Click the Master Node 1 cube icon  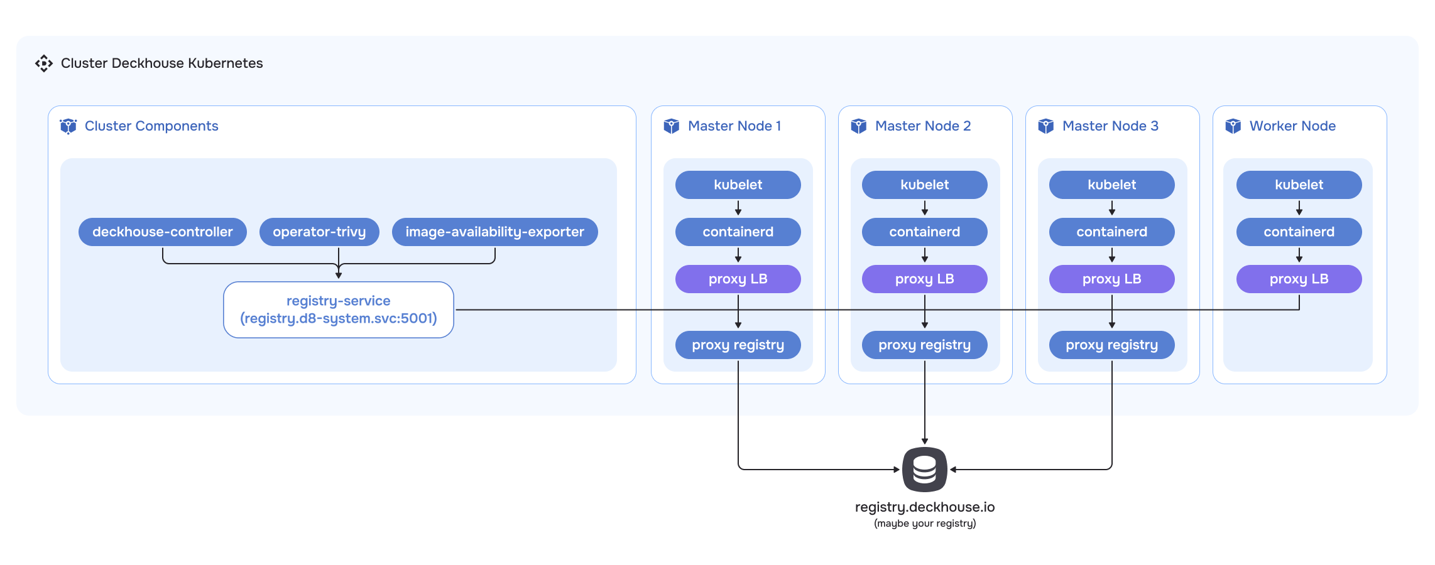pyautogui.click(x=671, y=126)
